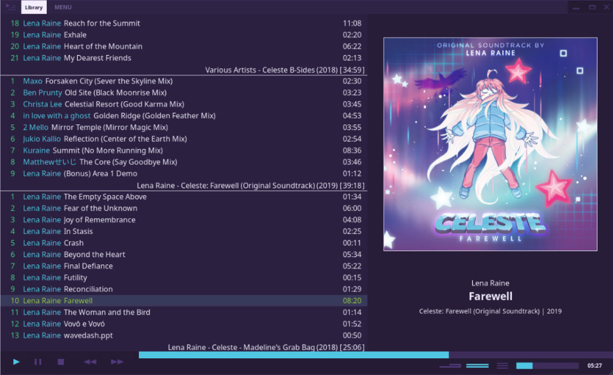Click artist Ben Prunty in the playlist
The height and width of the screenshot is (375, 613).
click(x=43, y=93)
